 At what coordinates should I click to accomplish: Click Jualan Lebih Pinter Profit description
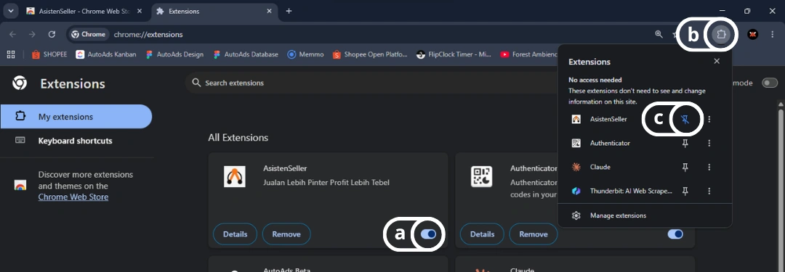(x=326, y=183)
